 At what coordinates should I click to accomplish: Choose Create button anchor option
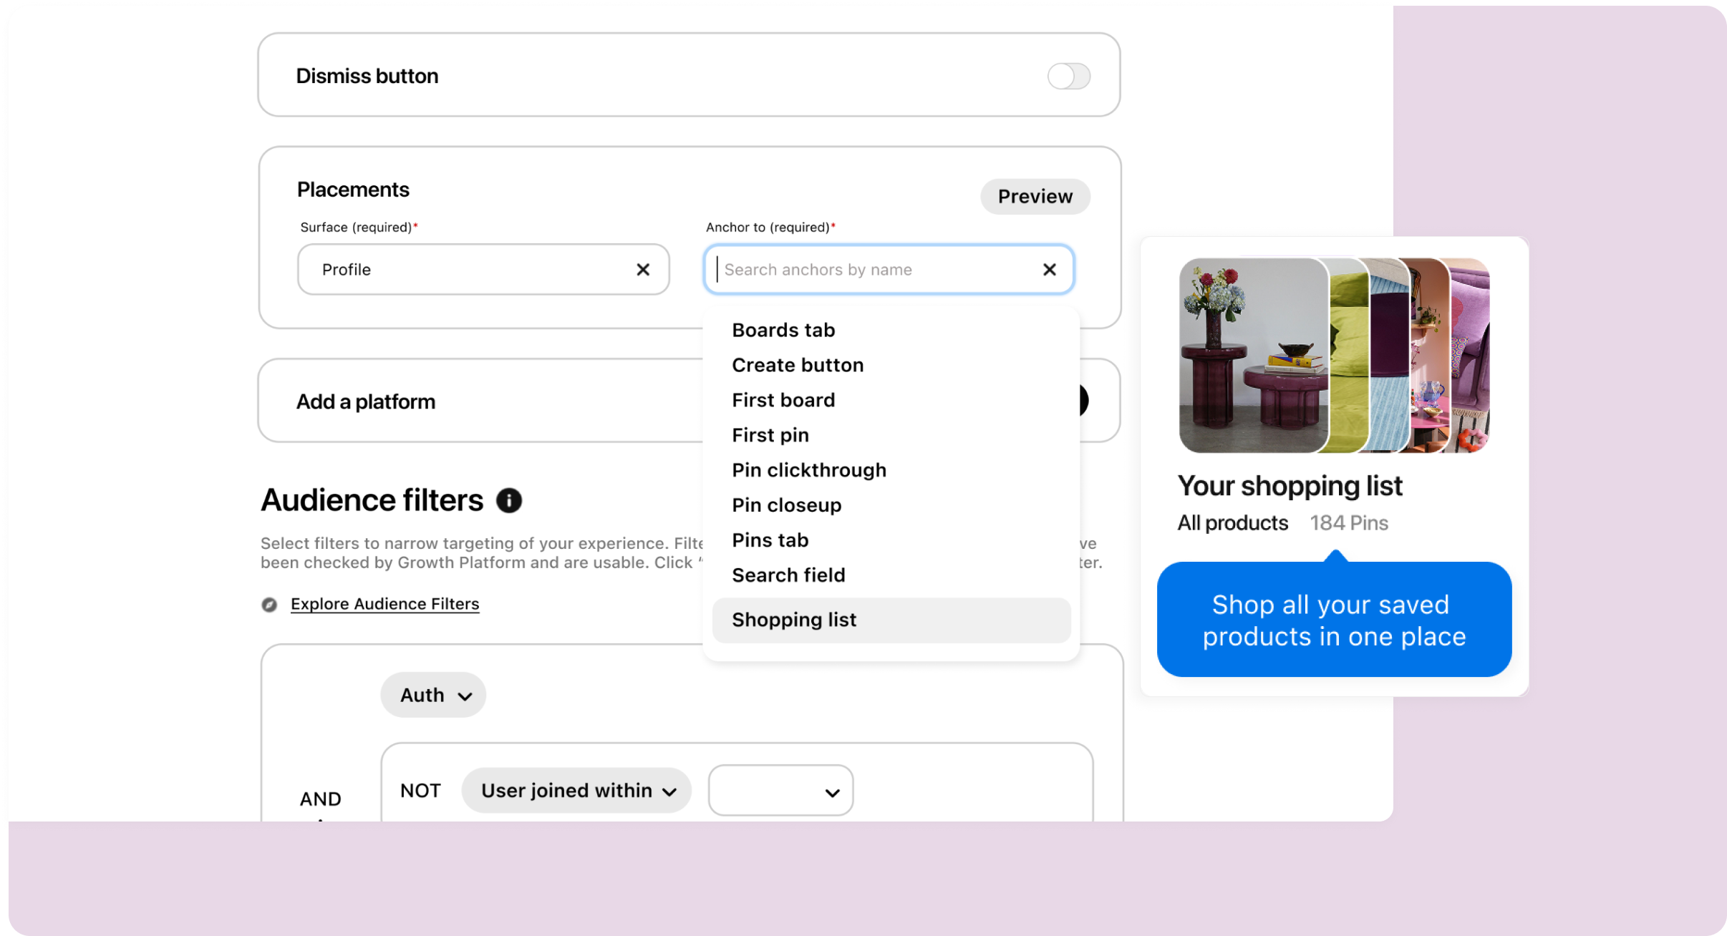click(x=798, y=365)
